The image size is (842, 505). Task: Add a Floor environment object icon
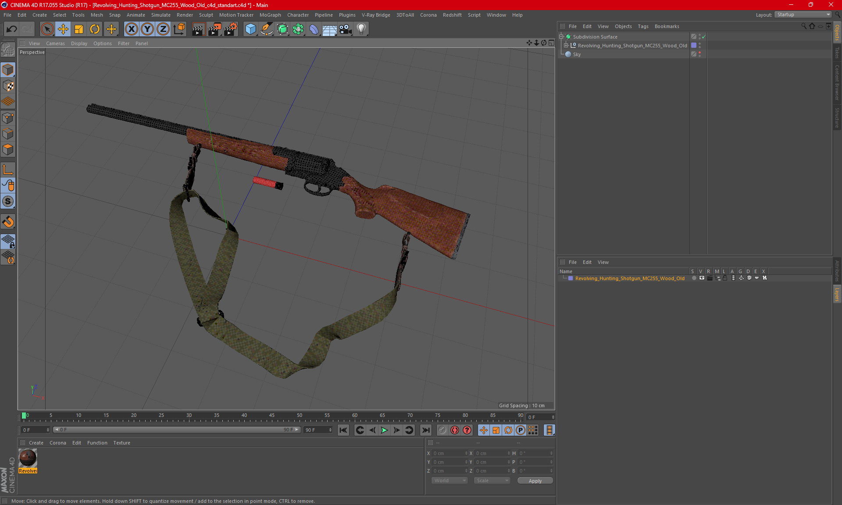[x=330, y=29]
